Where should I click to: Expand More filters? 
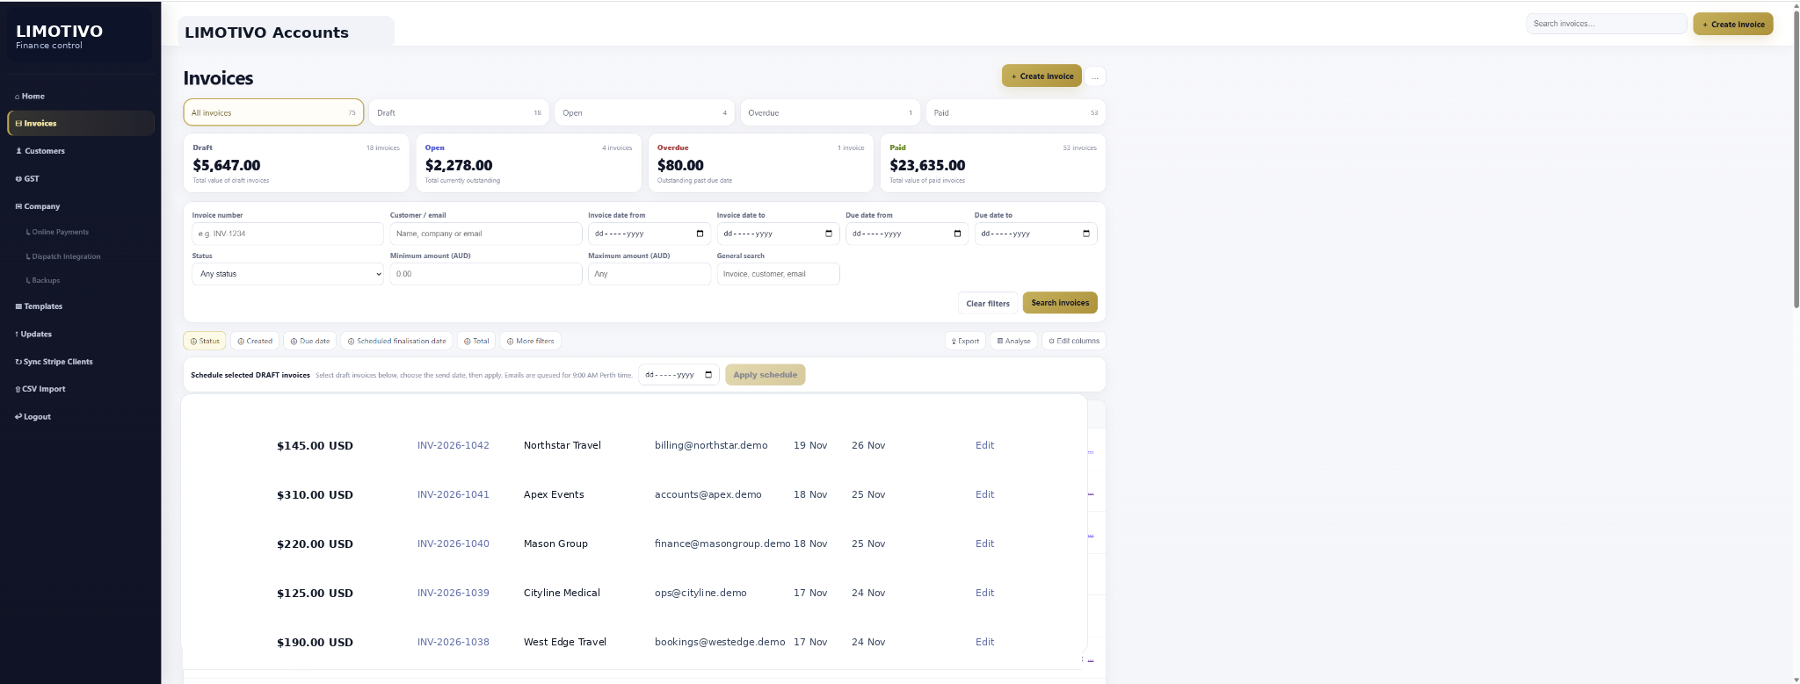point(530,341)
